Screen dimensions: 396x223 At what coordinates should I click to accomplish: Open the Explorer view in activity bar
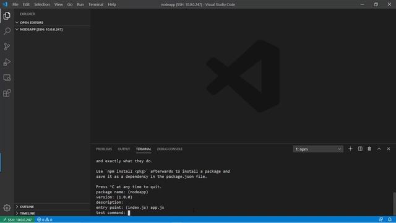coord(7,15)
